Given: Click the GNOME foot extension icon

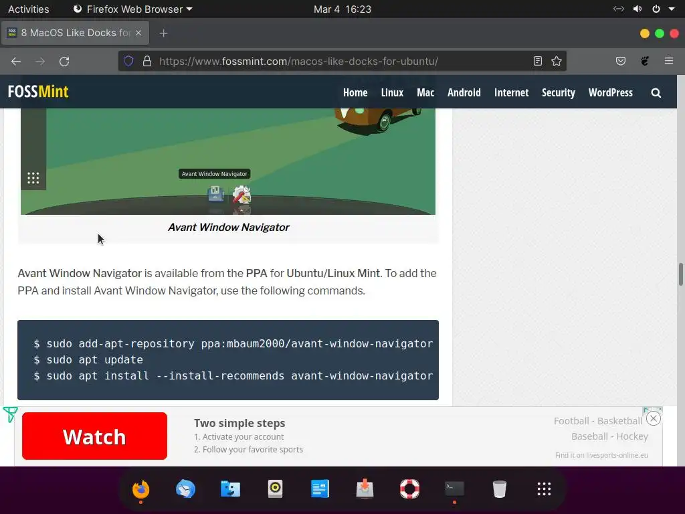Looking at the screenshot, I should click(x=645, y=61).
